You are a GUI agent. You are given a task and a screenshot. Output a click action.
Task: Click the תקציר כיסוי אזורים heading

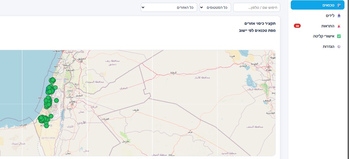(260, 24)
